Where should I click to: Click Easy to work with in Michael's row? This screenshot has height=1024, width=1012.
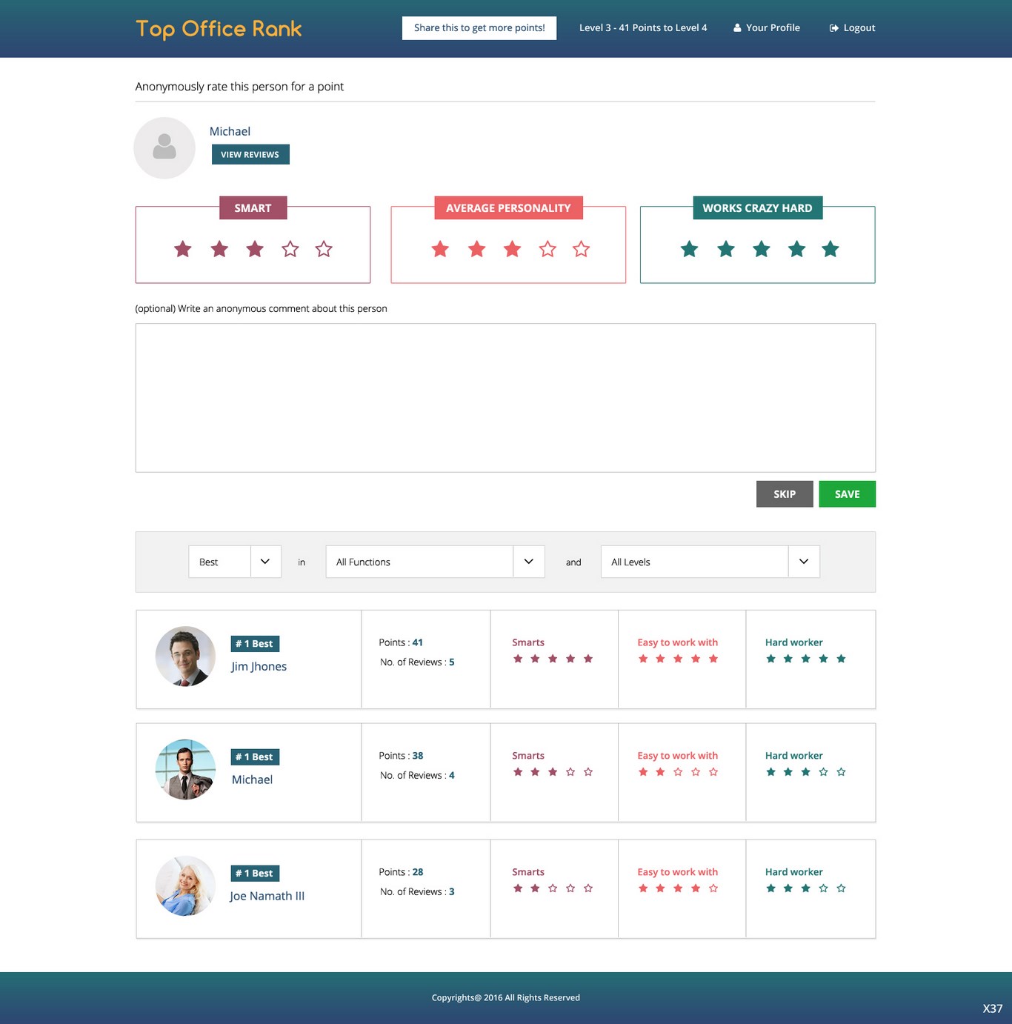[678, 756]
